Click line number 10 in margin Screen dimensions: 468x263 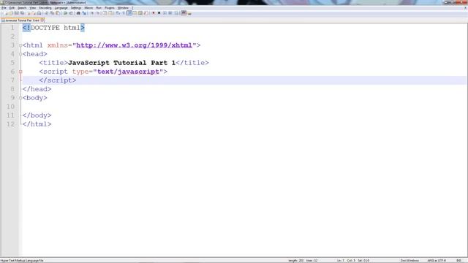[x=10, y=107]
